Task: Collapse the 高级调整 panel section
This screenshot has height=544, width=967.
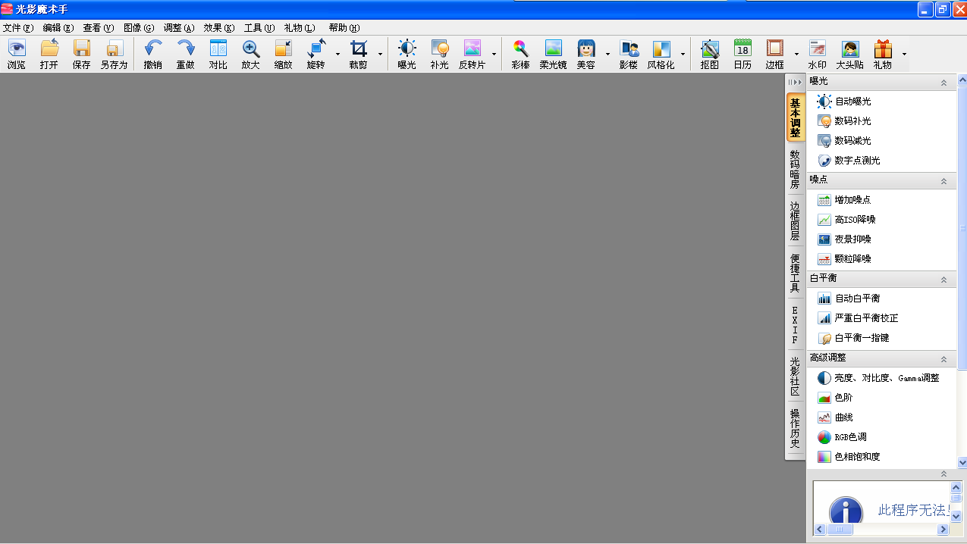Action: click(x=944, y=359)
